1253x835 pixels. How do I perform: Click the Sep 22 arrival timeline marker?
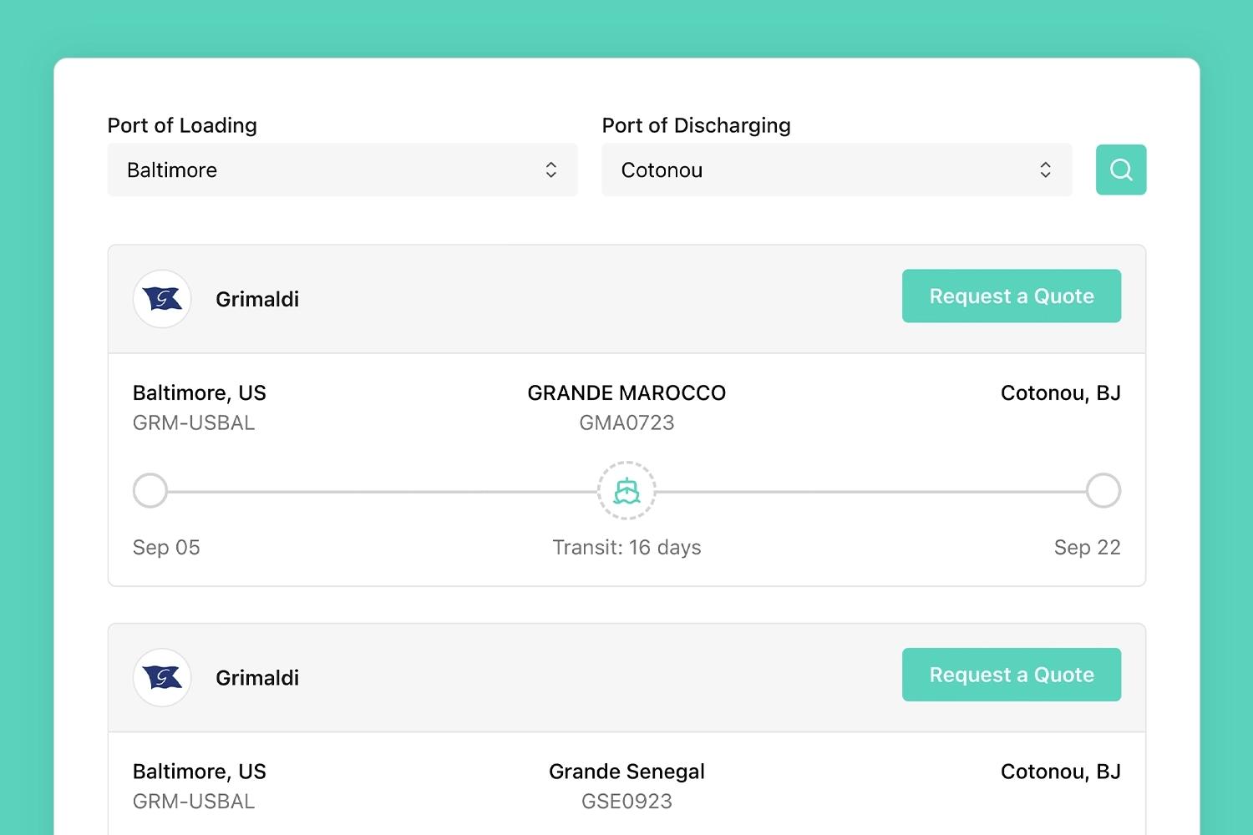(x=1103, y=491)
